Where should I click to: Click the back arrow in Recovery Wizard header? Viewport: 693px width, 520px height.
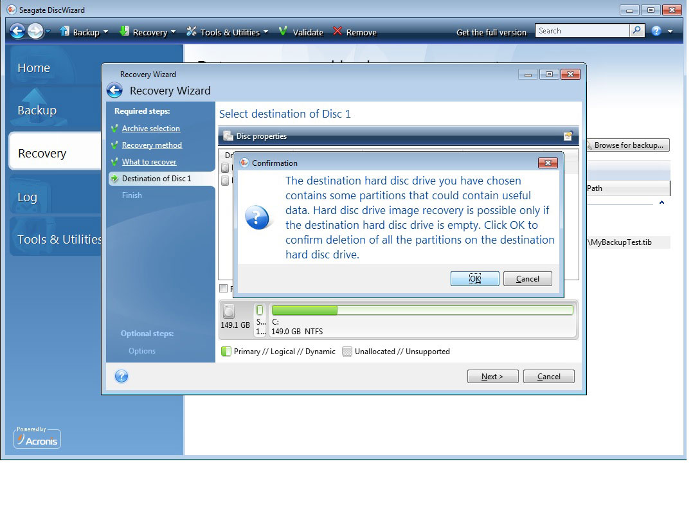[114, 91]
